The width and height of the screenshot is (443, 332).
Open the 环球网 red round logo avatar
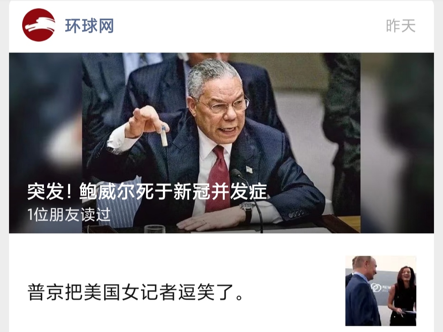click(39, 25)
